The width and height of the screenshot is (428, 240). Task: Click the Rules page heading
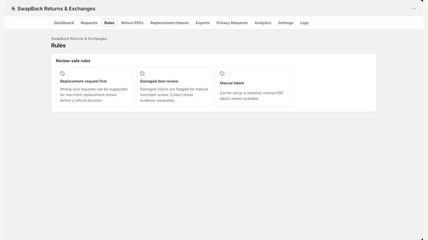tap(58, 45)
